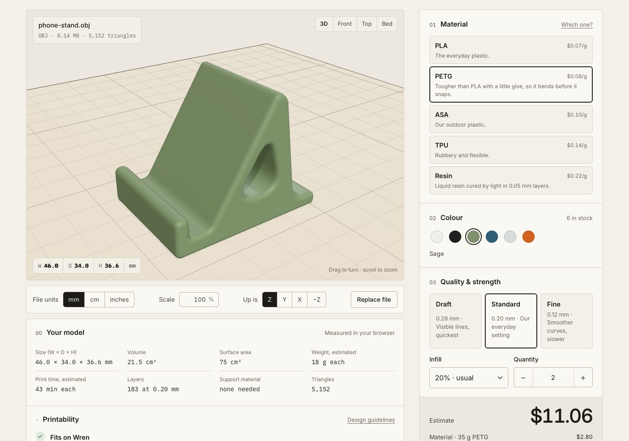Set up axis to Y
629x441 pixels.
[284, 300]
